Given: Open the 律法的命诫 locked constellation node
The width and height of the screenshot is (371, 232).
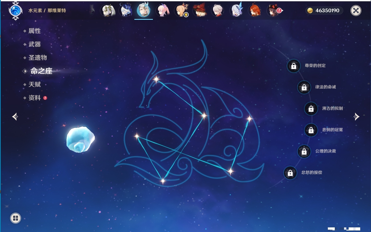Looking at the screenshot, I should pyautogui.click(x=304, y=87).
